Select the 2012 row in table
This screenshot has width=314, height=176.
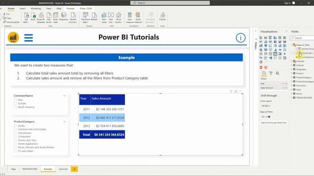point(102,117)
